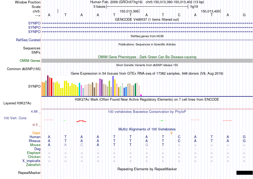Open 'Short Genetic Variants from dbSNP release 155'
The width and height of the screenshot is (253, 179).
pos(147,65)
